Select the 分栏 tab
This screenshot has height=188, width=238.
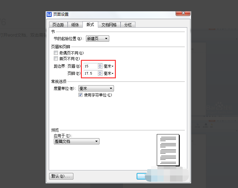[128, 25]
